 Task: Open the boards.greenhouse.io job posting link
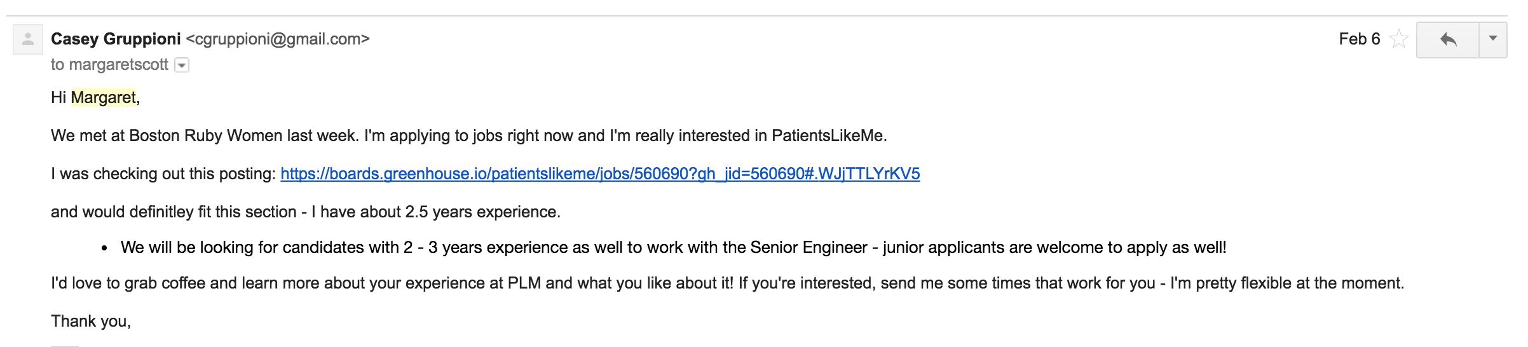coord(600,174)
